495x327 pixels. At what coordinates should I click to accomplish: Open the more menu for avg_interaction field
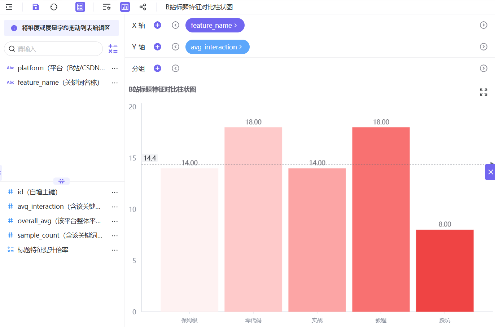[115, 207]
